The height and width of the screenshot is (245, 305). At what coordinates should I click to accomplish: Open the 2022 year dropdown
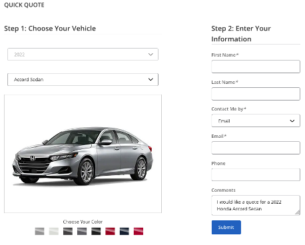click(83, 55)
